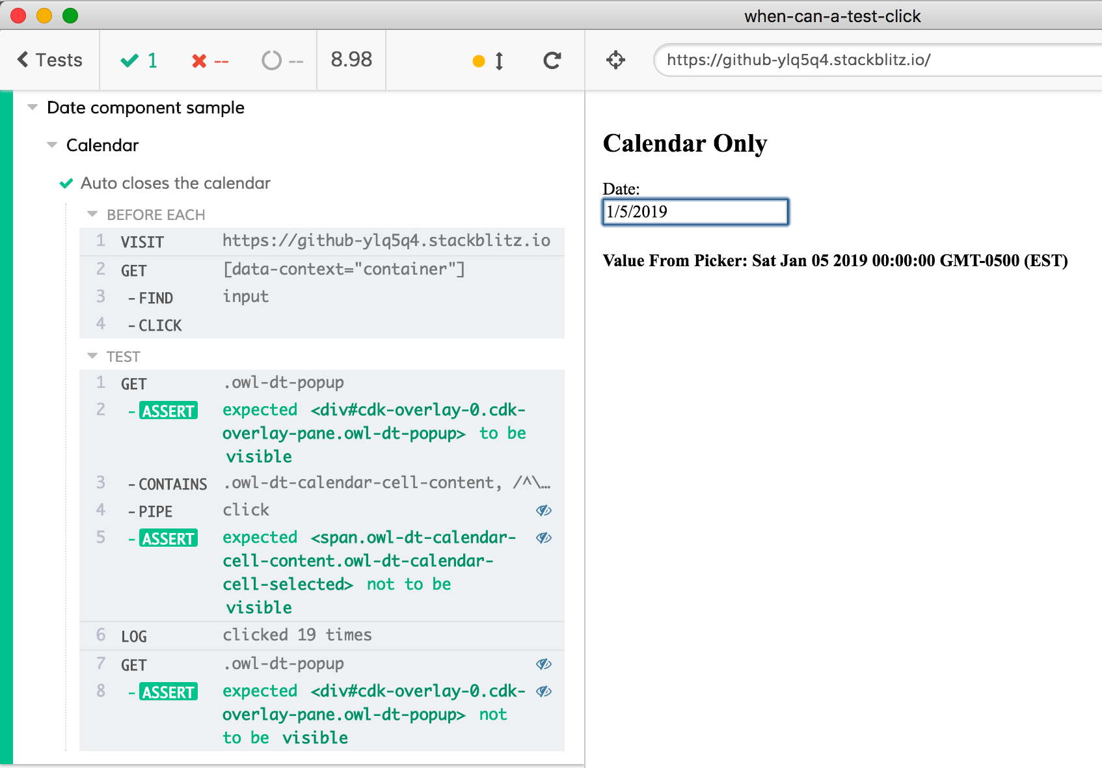Click eye icon on GET .owl-dt-popup step 7

pos(544,664)
